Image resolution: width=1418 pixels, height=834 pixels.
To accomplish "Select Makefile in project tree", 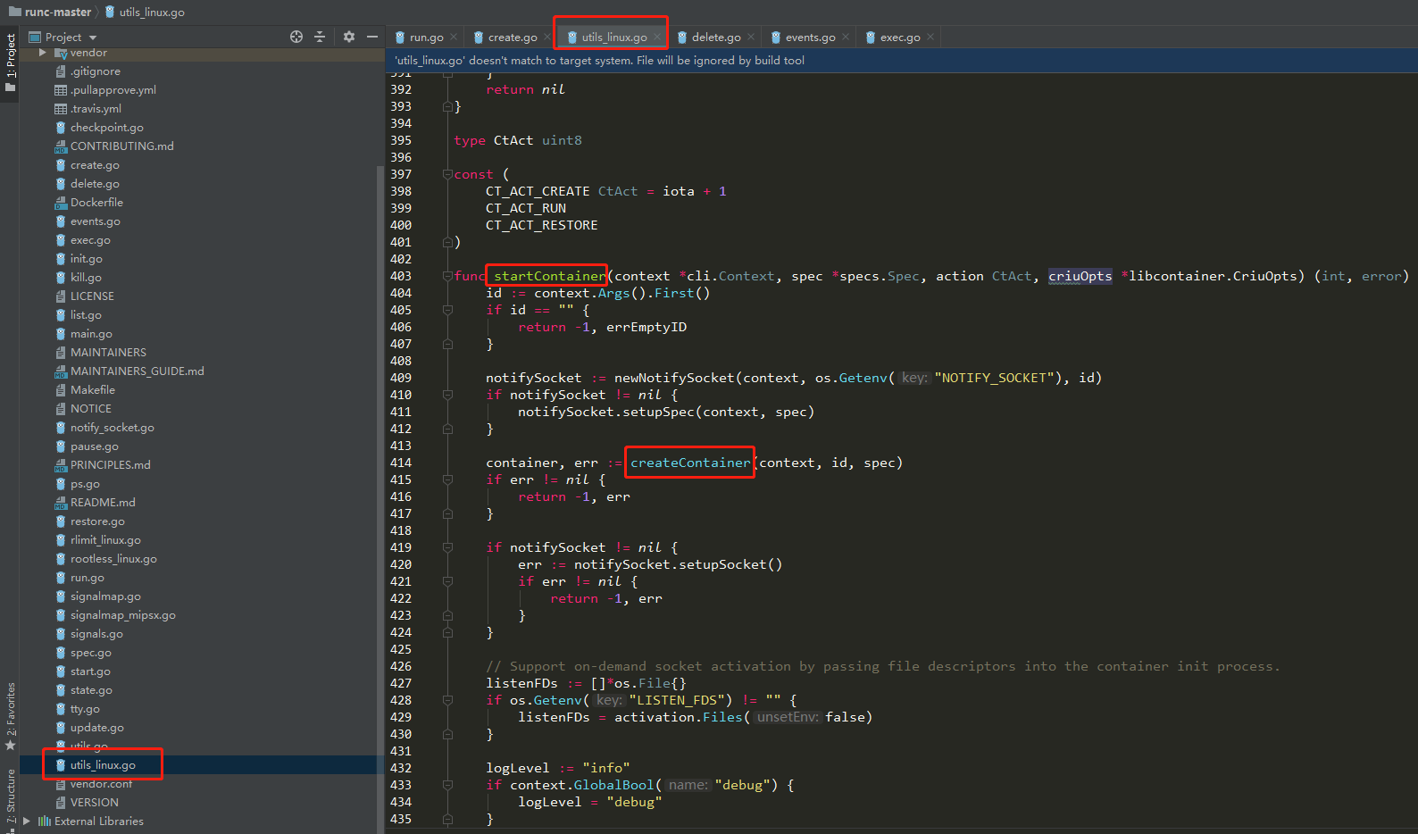I will click(x=92, y=390).
